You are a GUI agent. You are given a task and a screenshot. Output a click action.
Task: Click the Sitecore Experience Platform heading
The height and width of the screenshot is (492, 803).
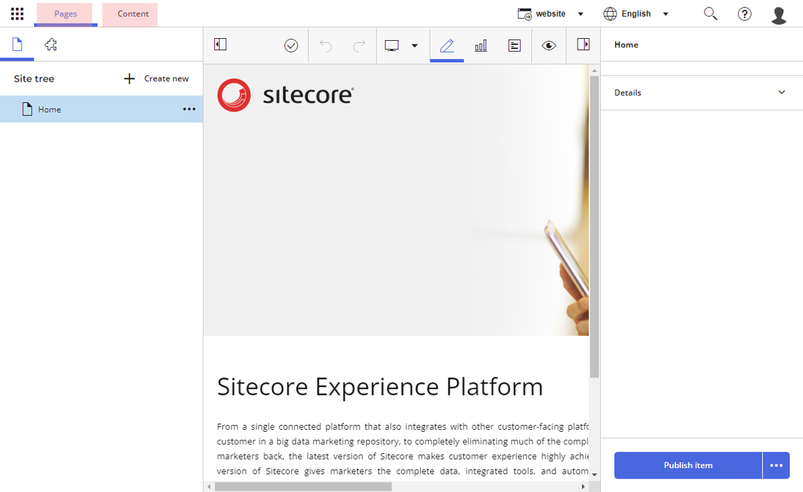[380, 387]
